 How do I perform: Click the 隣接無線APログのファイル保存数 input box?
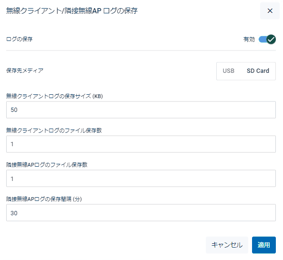point(141,178)
